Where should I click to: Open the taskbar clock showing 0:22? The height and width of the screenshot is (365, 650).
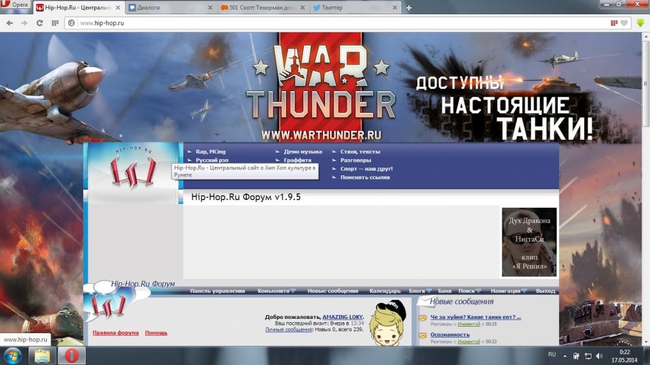[x=624, y=356]
